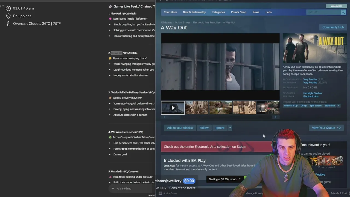This screenshot has height=197, width=350.
Task: Play the A Way Out trailer thumbnail
Action: click(x=173, y=108)
